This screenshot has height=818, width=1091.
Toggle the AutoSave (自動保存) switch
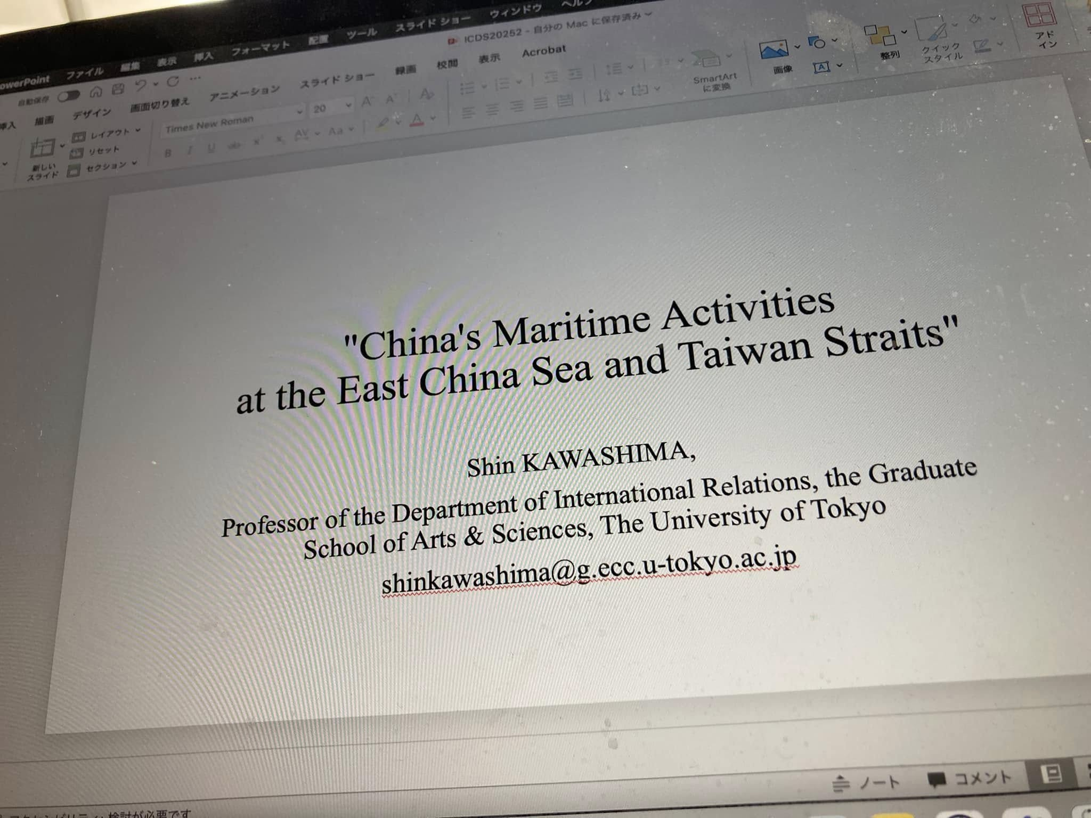tap(69, 96)
